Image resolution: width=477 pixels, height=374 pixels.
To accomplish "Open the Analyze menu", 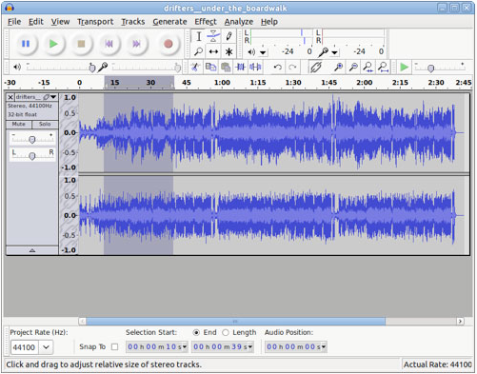I will click(239, 22).
